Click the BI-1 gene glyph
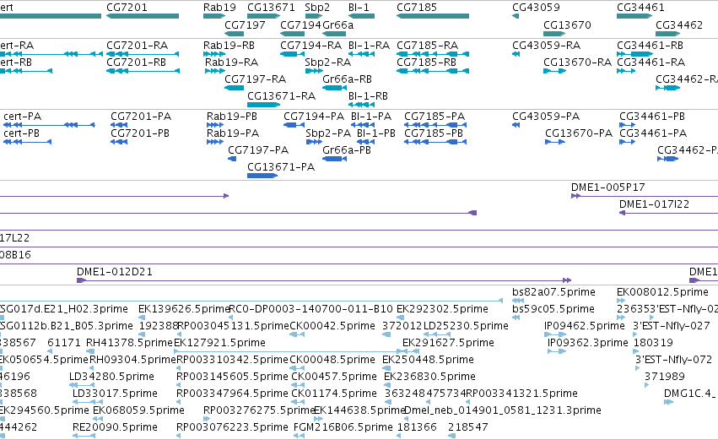Image resolution: width=718 pixels, height=440 pixels. (361, 16)
